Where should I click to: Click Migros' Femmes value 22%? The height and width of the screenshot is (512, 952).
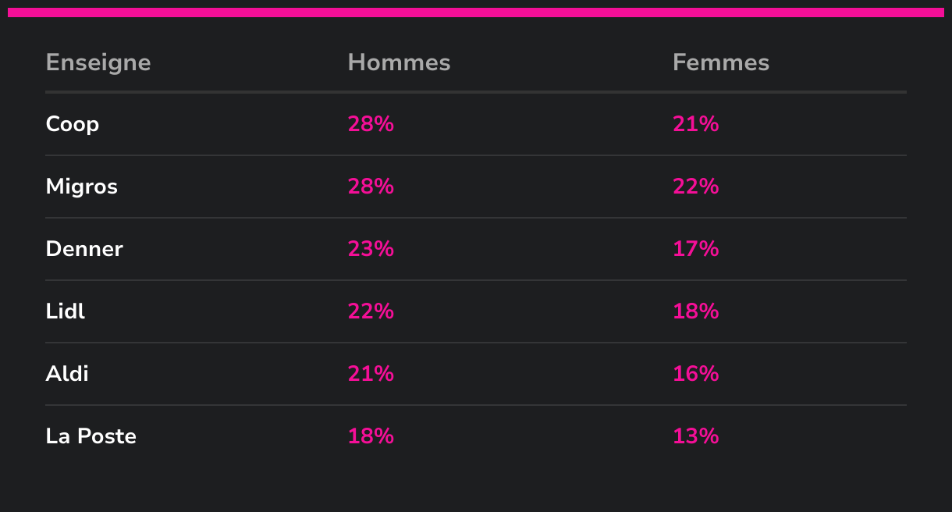pos(695,187)
